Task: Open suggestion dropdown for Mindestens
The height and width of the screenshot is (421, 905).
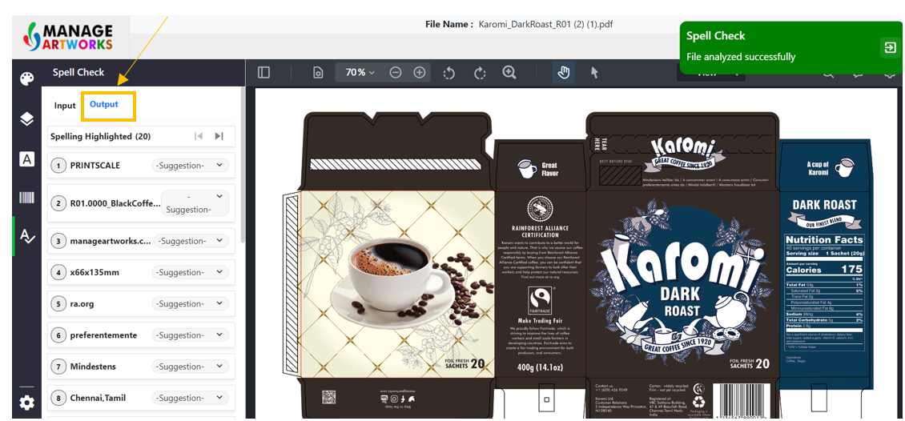Action: click(x=191, y=367)
